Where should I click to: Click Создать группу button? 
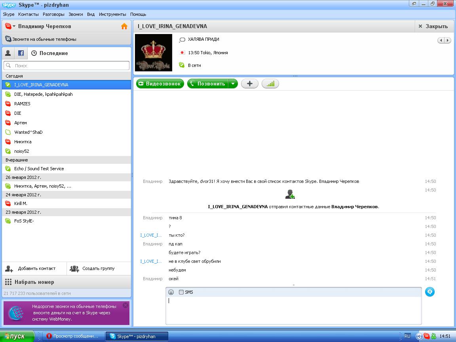[x=99, y=268]
